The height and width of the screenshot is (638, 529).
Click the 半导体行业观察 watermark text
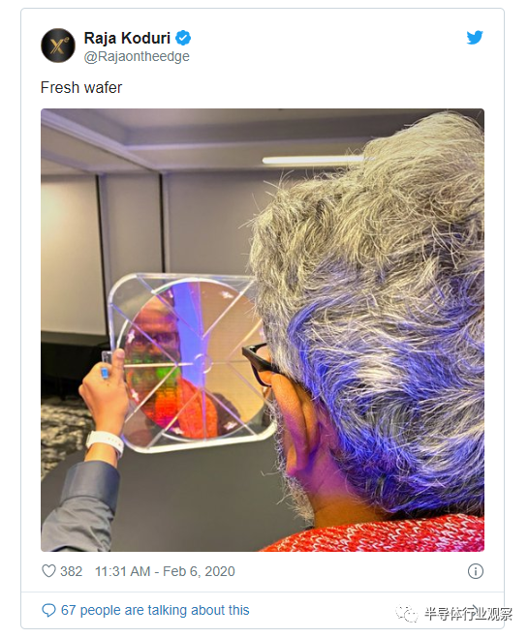point(468,614)
